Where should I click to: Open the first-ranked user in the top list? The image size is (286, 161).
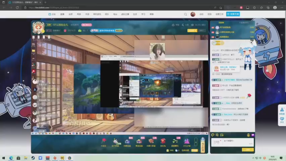coord(233,28)
